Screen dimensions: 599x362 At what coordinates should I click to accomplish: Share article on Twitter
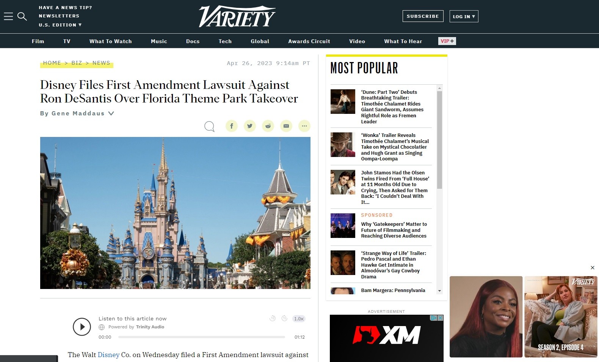click(250, 126)
